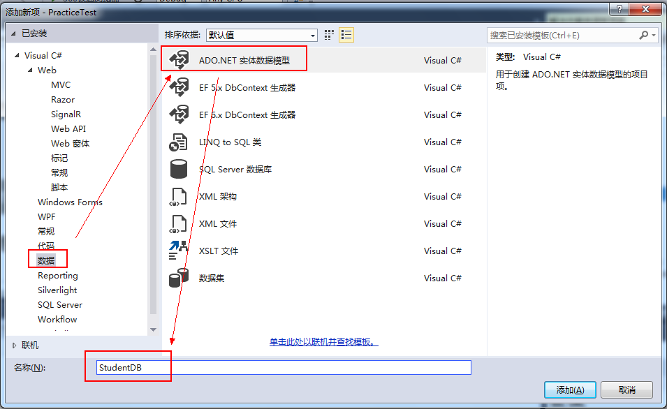
Task: Select the 数据集 database icon
Action: [x=179, y=278]
